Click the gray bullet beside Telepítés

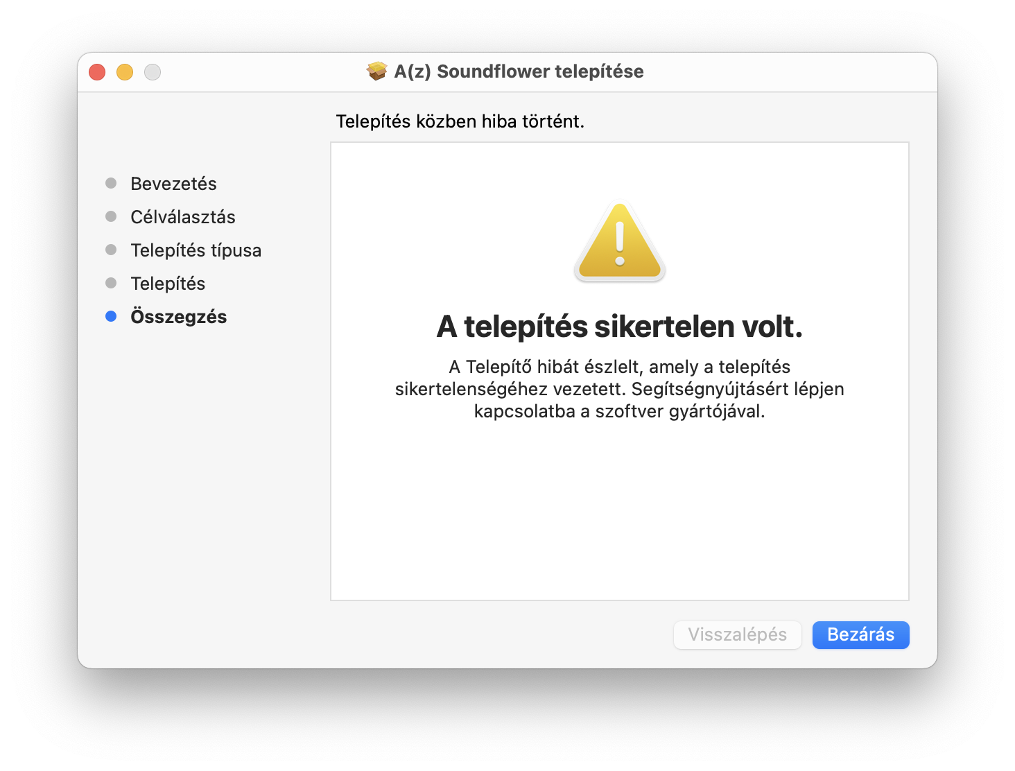click(x=111, y=283)
